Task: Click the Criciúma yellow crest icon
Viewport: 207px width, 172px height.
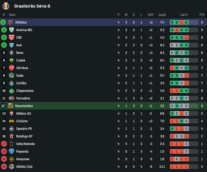Action: click(11, 121)
